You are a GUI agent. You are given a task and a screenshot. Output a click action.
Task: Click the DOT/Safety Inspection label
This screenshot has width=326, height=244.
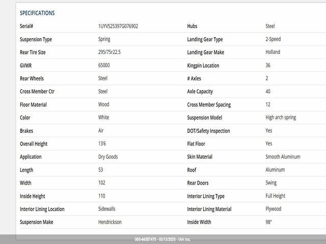pos(208,131)
